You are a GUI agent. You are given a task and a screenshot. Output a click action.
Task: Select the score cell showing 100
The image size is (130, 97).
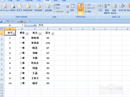48,43
